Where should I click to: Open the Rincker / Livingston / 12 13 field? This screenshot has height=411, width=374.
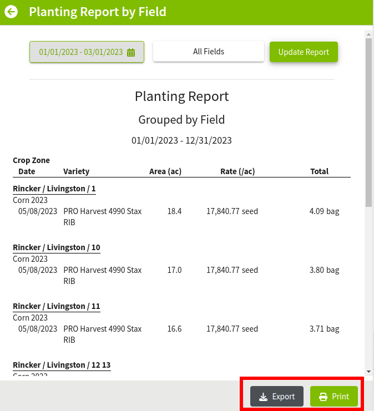point(62,365)
